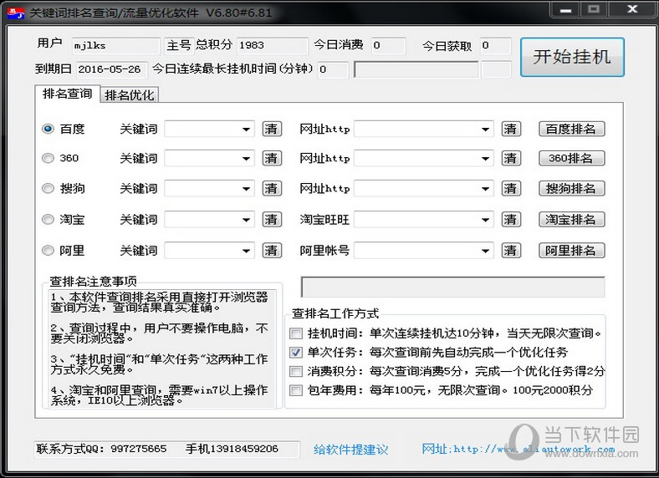Expand the 阿里帐号 dropdown
This screenshot has height=478, width=659.
(x=485, y=251)
